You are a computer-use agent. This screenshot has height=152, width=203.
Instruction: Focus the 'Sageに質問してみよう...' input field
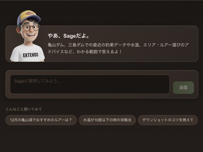click(x=90, y=84)
